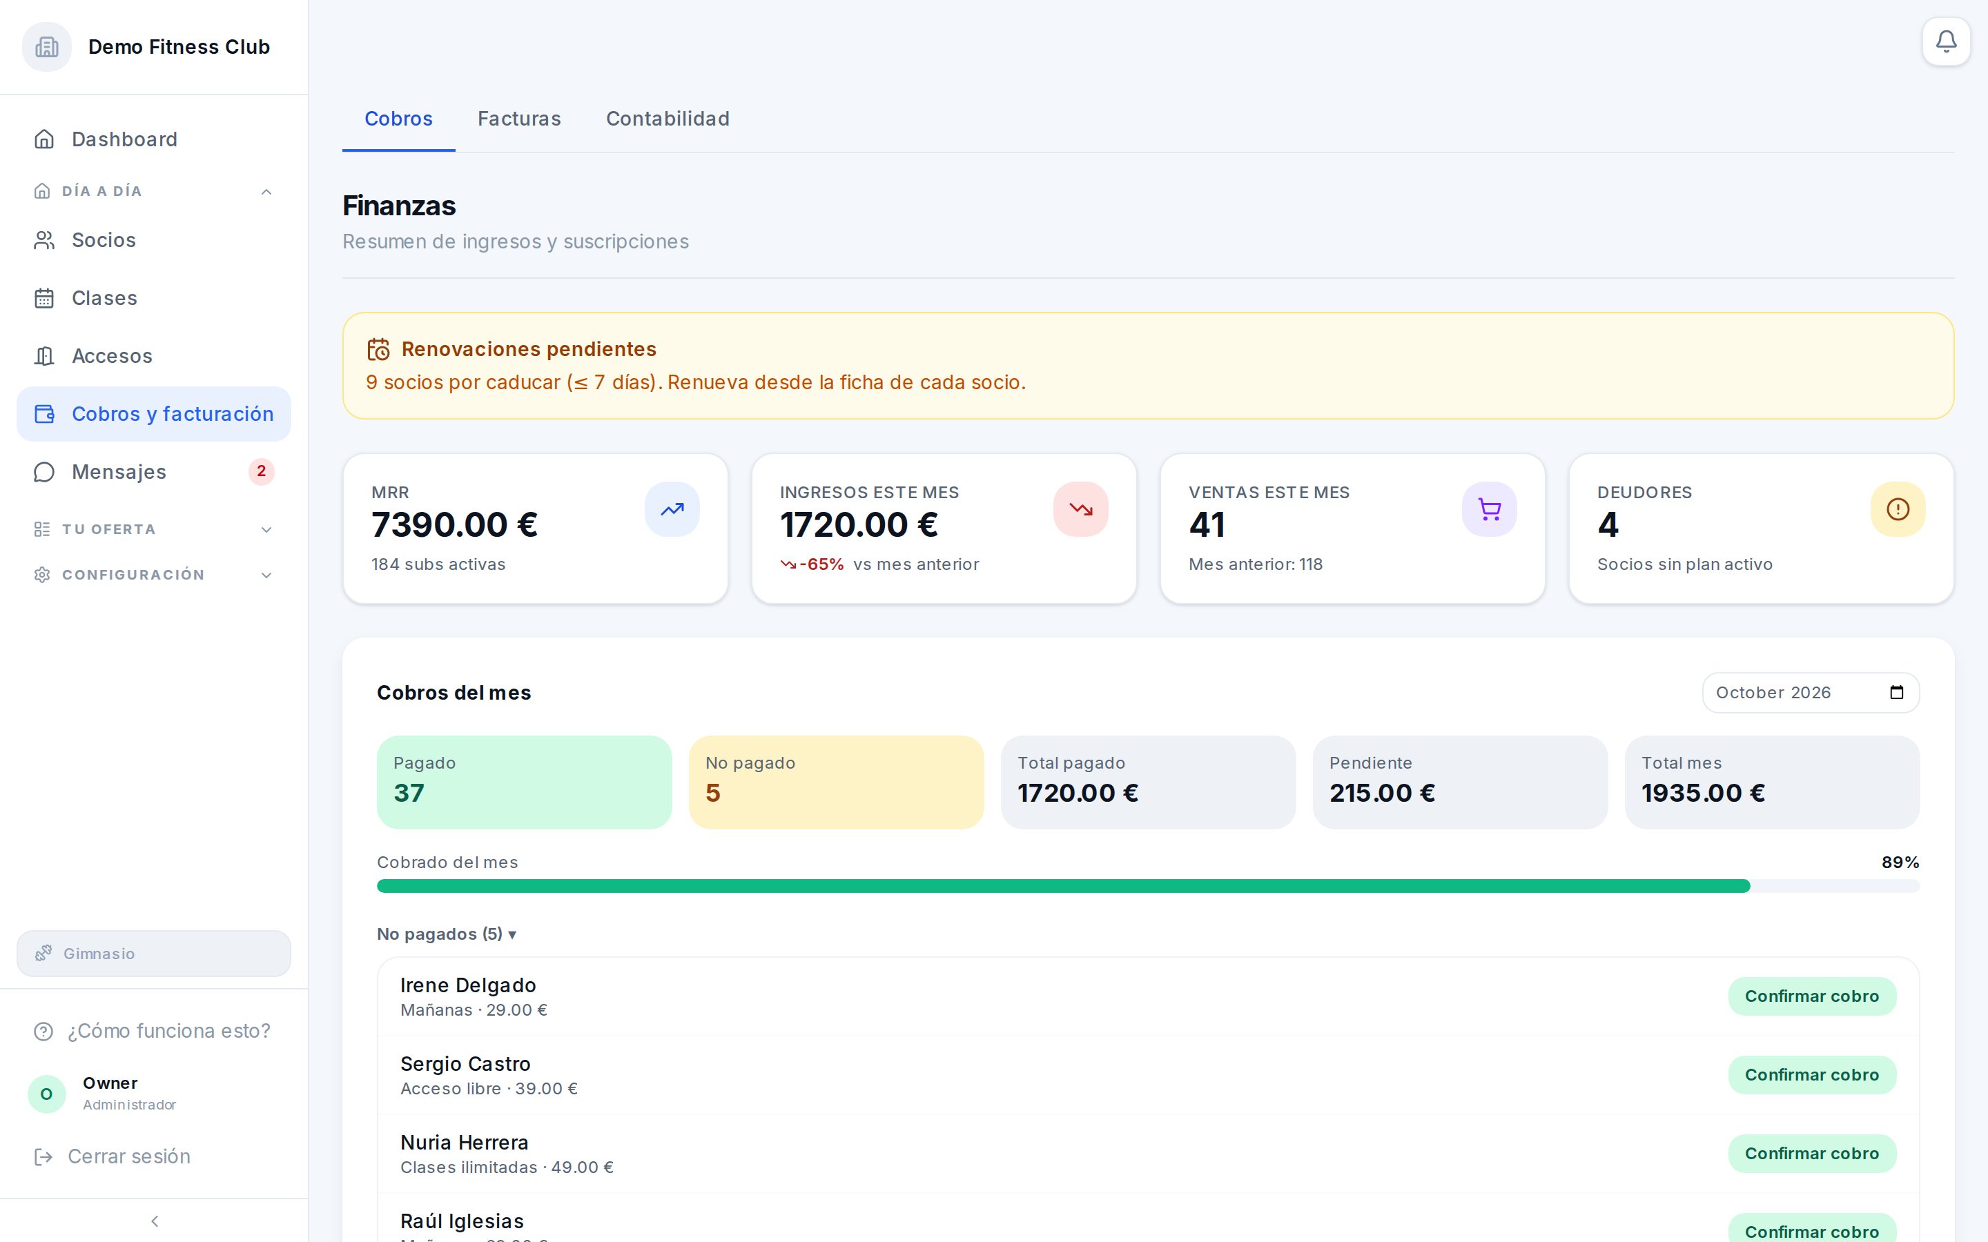Collapse the No pagados (5) list
Viewport: 1988px width, 1242px height.
click(447, 934)
